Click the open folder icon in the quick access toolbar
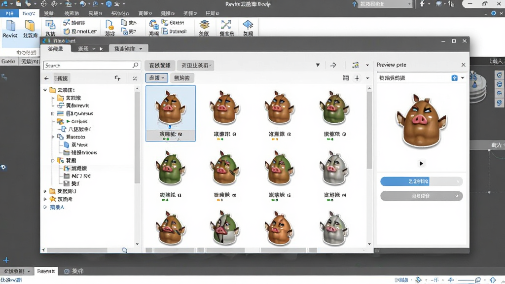 (x=19, y=4)
